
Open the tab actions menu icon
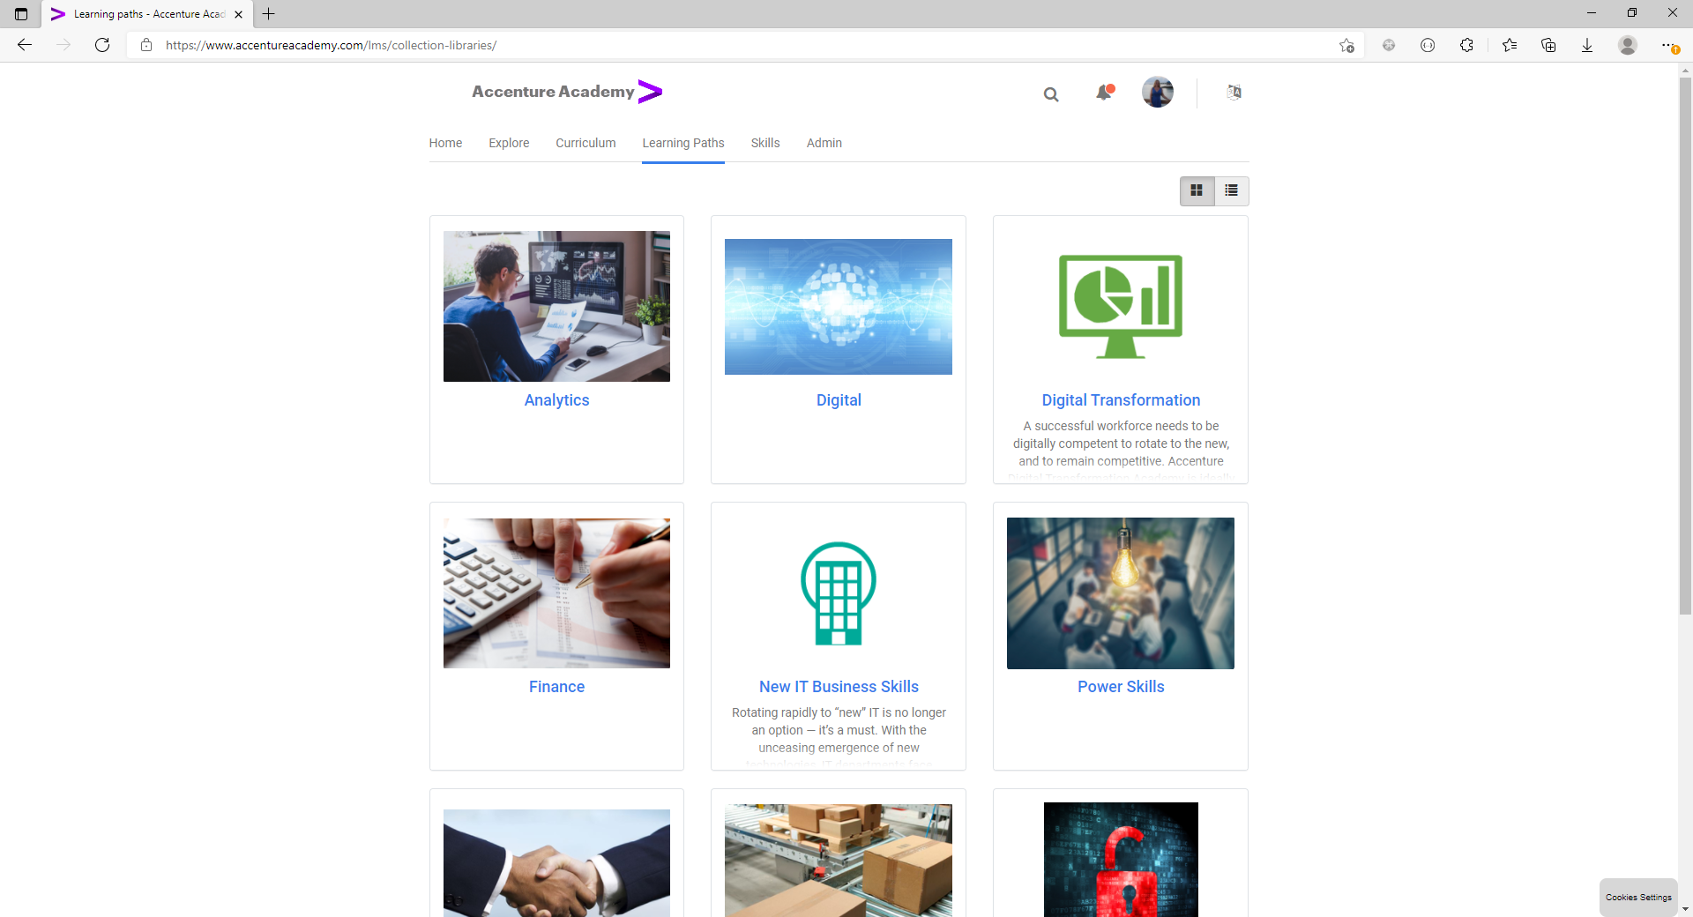pos(21,14)
